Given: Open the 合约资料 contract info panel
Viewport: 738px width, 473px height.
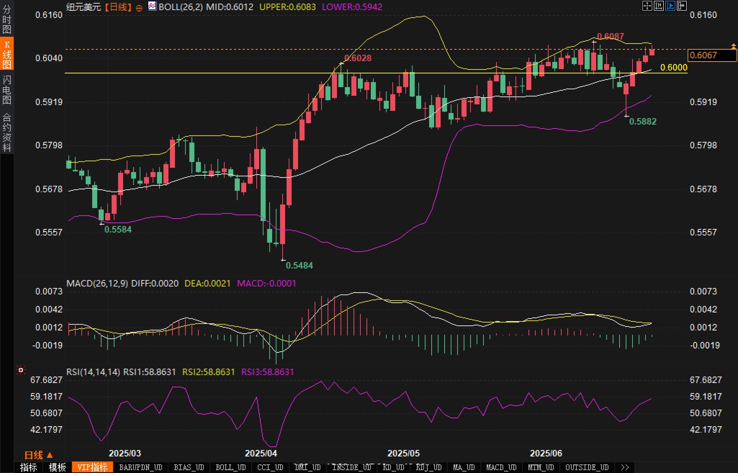Looking at the screenshot, I should tap(7, 132).
